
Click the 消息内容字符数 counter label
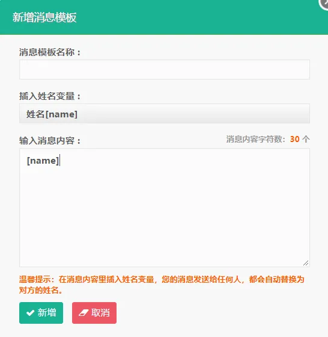[256, 139]
